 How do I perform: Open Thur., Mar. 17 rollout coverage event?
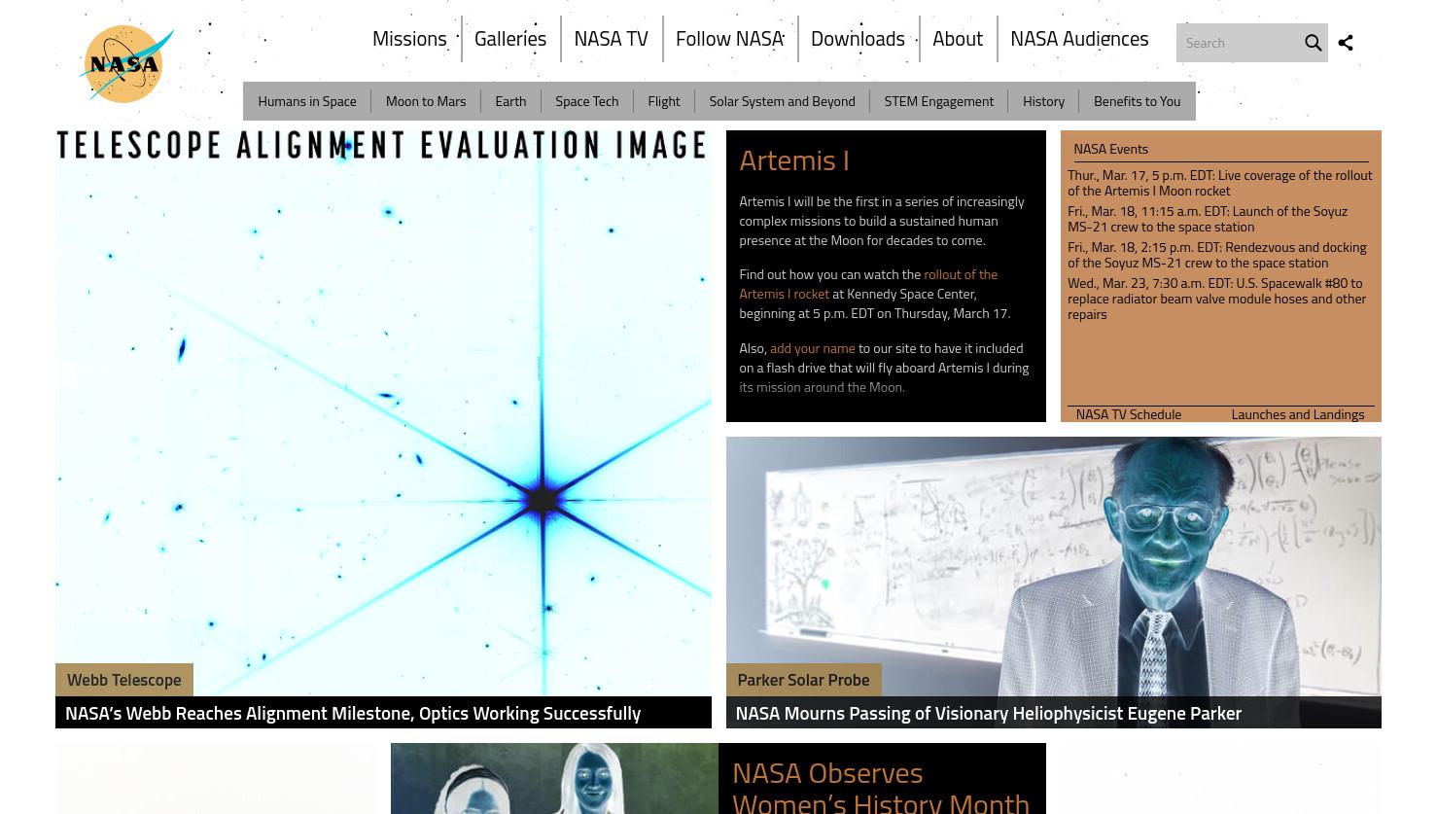[1220, 183]
